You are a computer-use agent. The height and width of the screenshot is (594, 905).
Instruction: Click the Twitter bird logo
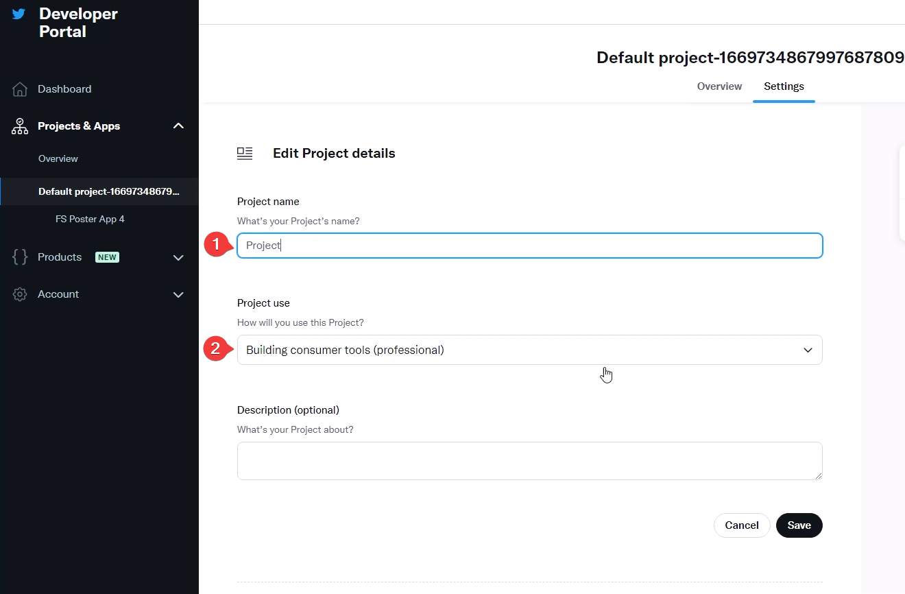[x=19, y=14]
